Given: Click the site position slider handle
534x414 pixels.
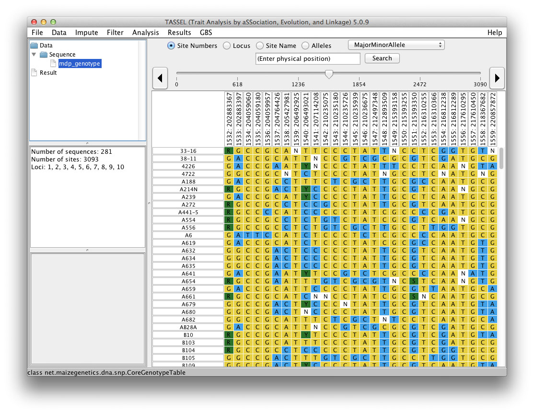Looking at the screenshot, I should coord(329,74).
